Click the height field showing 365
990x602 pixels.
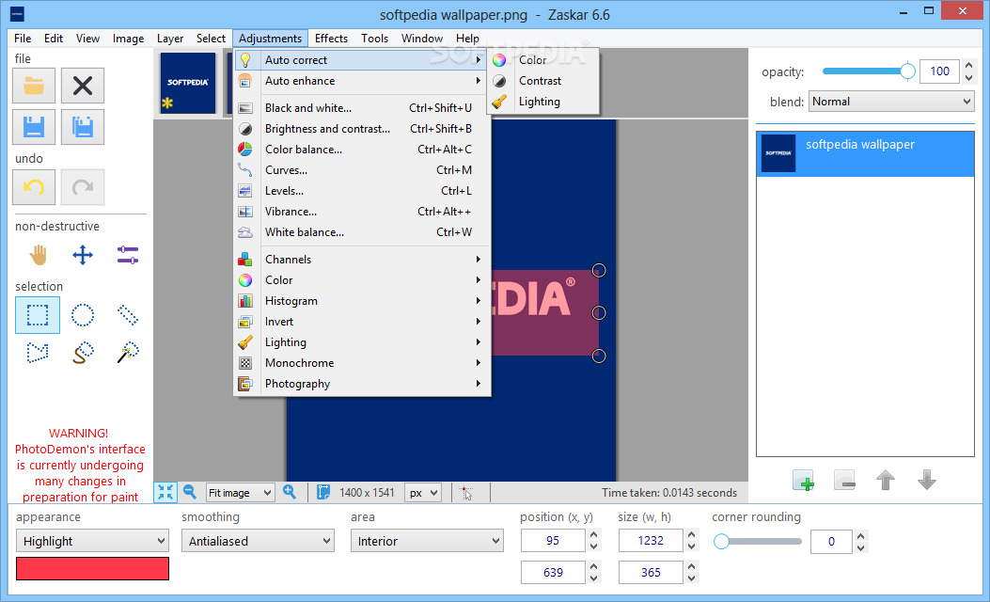click(651, 572)
